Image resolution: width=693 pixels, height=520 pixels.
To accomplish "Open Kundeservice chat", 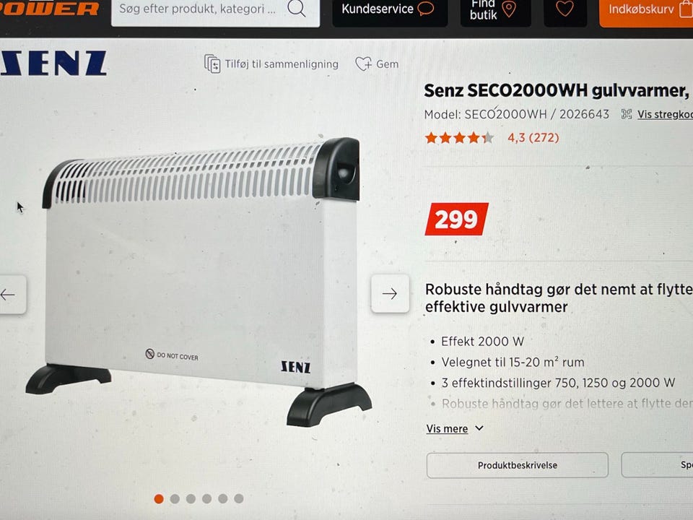I will [390, 9].
